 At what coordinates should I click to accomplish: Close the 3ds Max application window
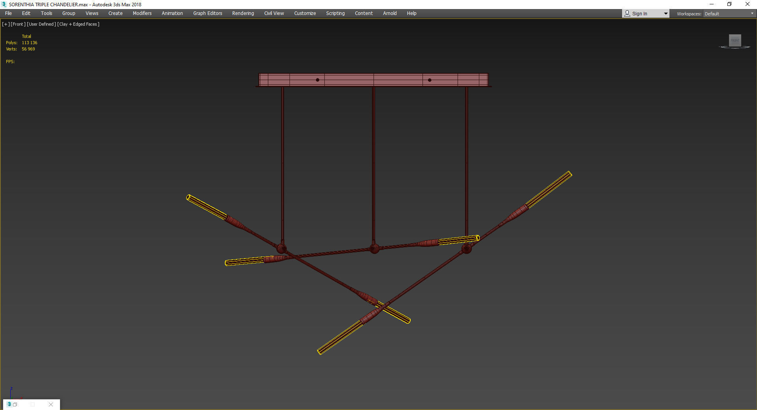tap(748, 4)
